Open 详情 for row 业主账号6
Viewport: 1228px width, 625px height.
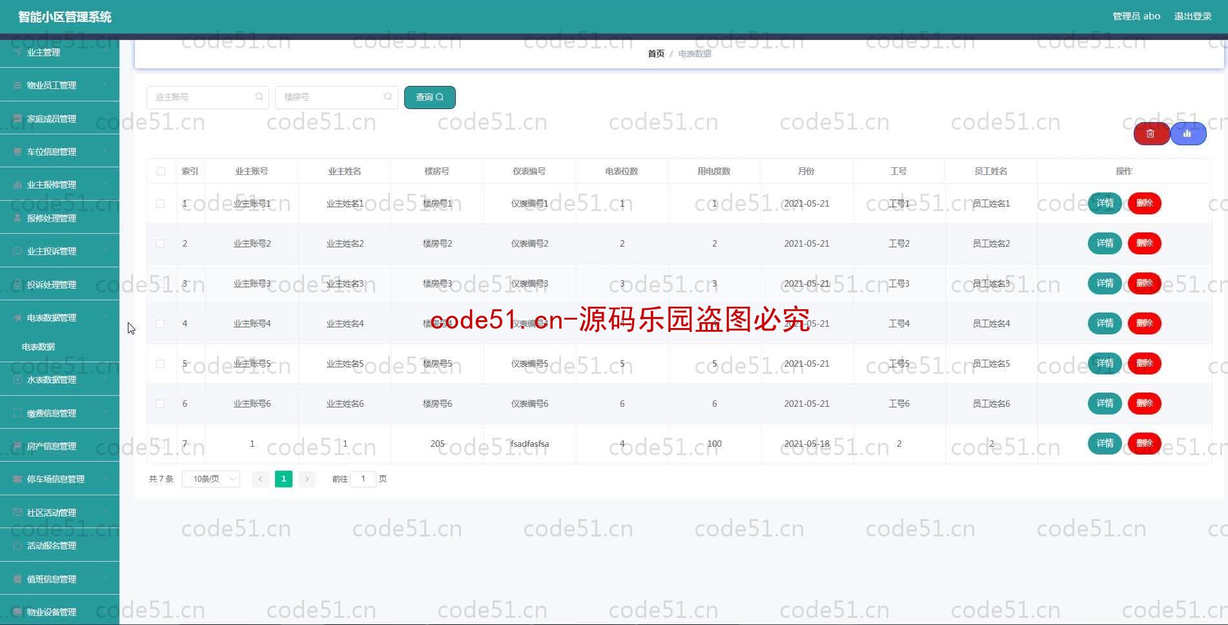[x=1105, y=404]
